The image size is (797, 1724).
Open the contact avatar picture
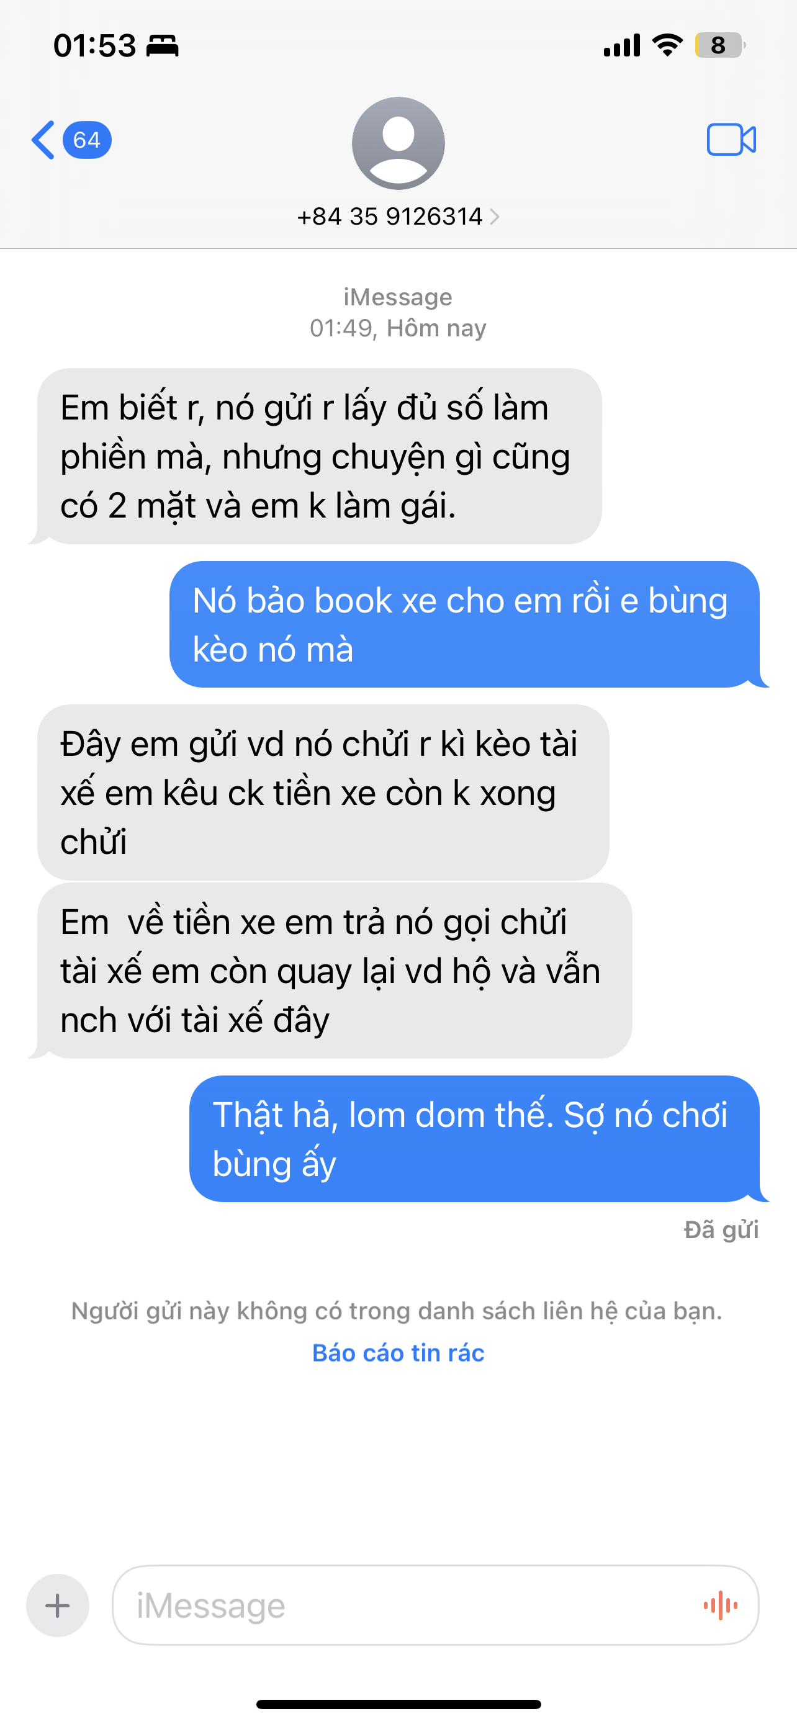click(x=398, y=143)
